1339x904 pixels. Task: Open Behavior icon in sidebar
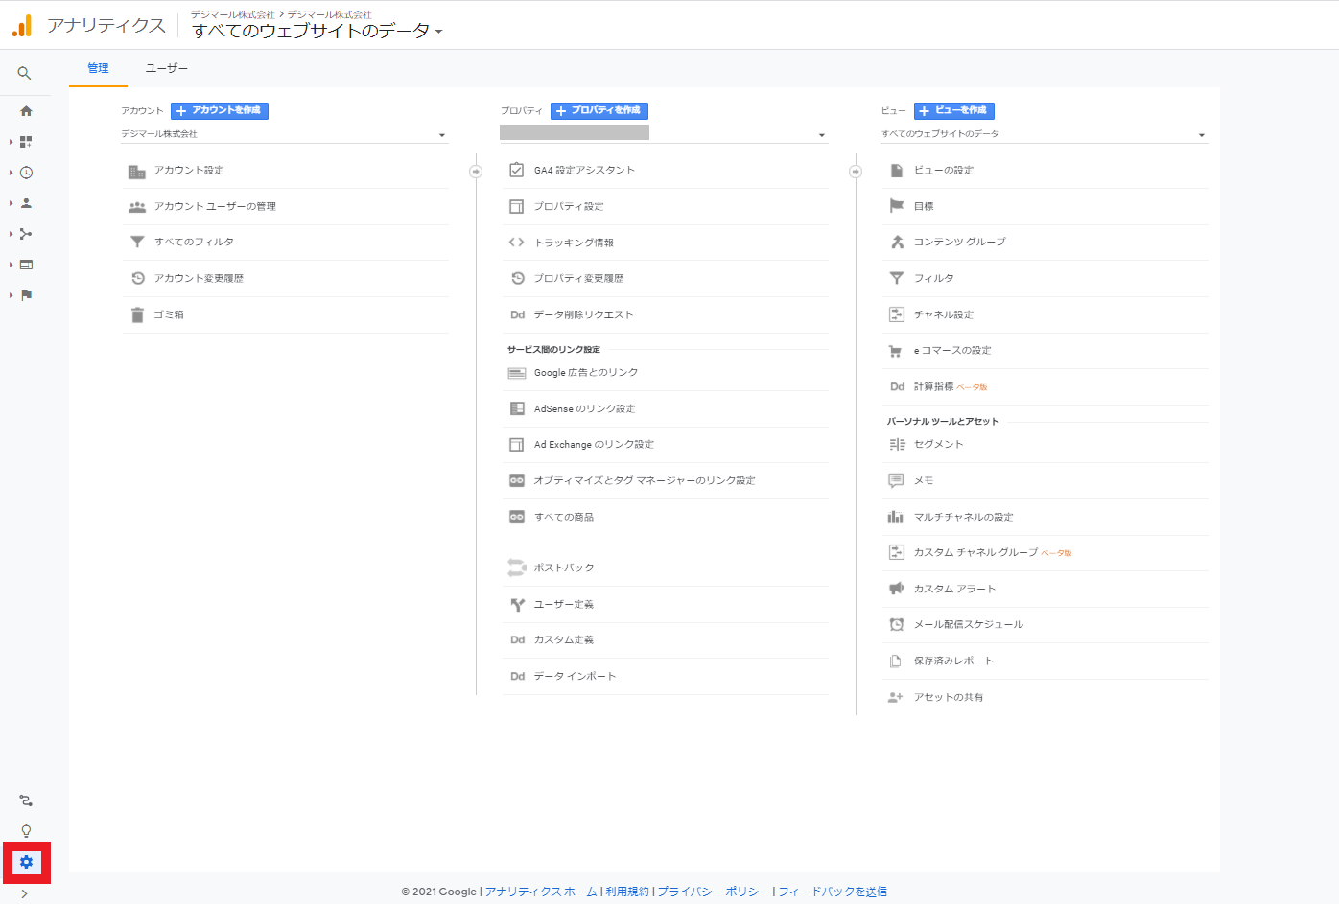[x=26, y=265]
